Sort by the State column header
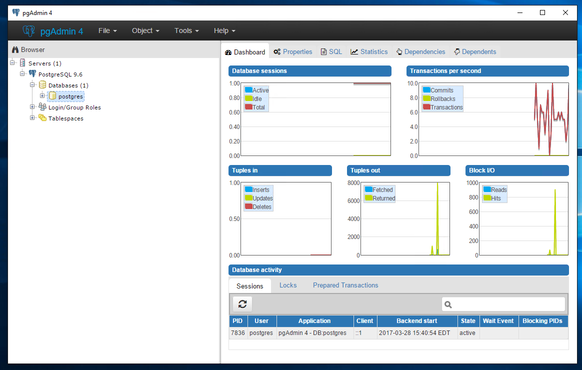This screenshot has height=370, width=582. coord(468,321)
